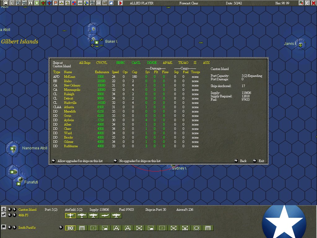Click the flag icon beside South Pacific

point(3,227)
